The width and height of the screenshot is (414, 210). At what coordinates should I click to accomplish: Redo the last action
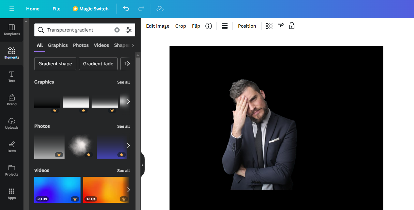point(141,9)
